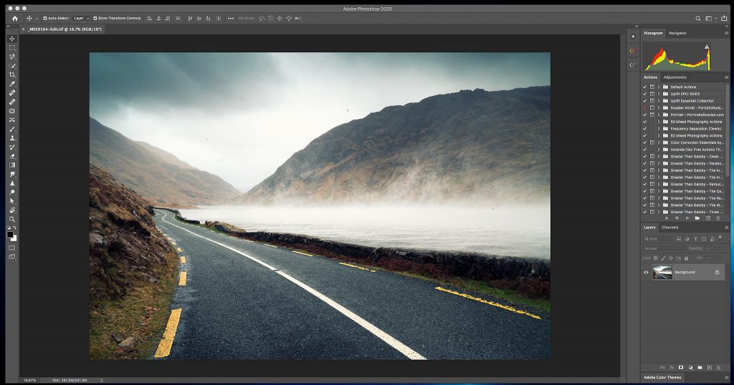
Task: Select the Move tool in the toolbar
Action: pyautogui.click(x=12, y=39)
